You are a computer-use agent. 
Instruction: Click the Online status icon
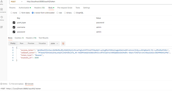[1, 84]
